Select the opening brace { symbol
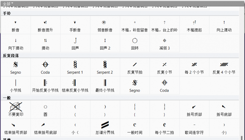Image resolution: width=245 pixels, height=140 pixels. click(x=135, y=109)
